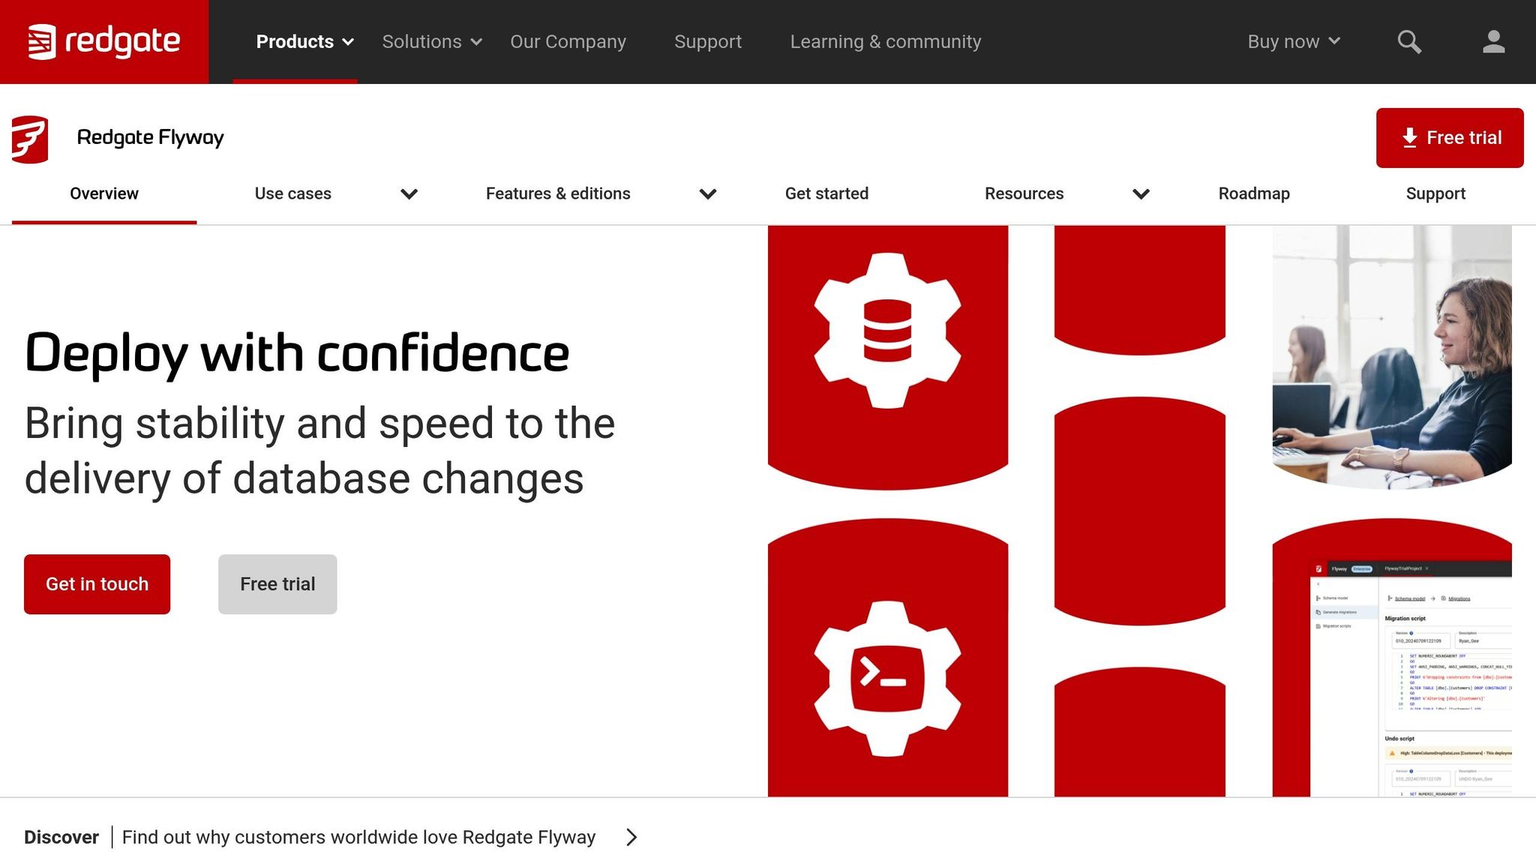Select the Use cases tab label
The image size is (1536, 864).
[292, 193]
